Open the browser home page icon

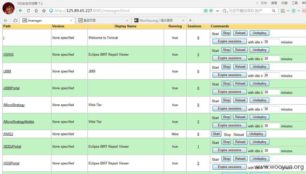36,11
